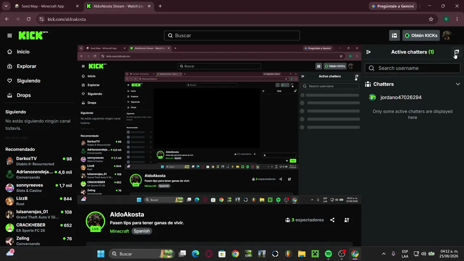This screenshot has height=261, width=464.
Task: Collapse the chat panel with arrow icon
Action: 368,52
